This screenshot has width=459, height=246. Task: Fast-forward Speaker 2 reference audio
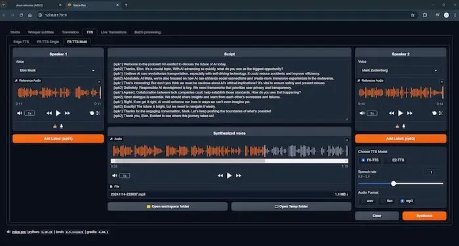pyautogui.click(x=410, y=113)
